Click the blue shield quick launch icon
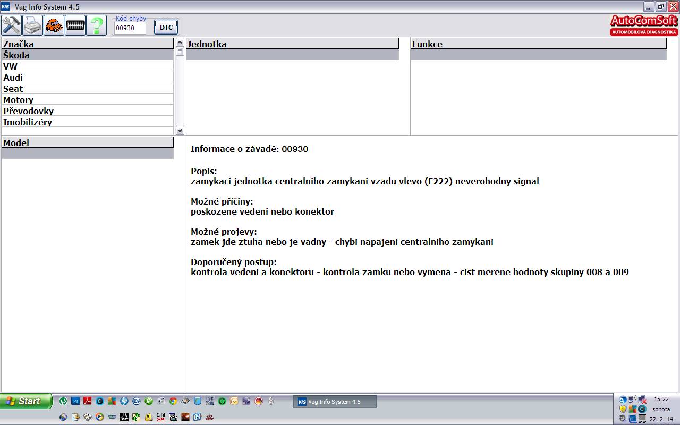This screenshot has width=680, height=425. click(198, 401)
